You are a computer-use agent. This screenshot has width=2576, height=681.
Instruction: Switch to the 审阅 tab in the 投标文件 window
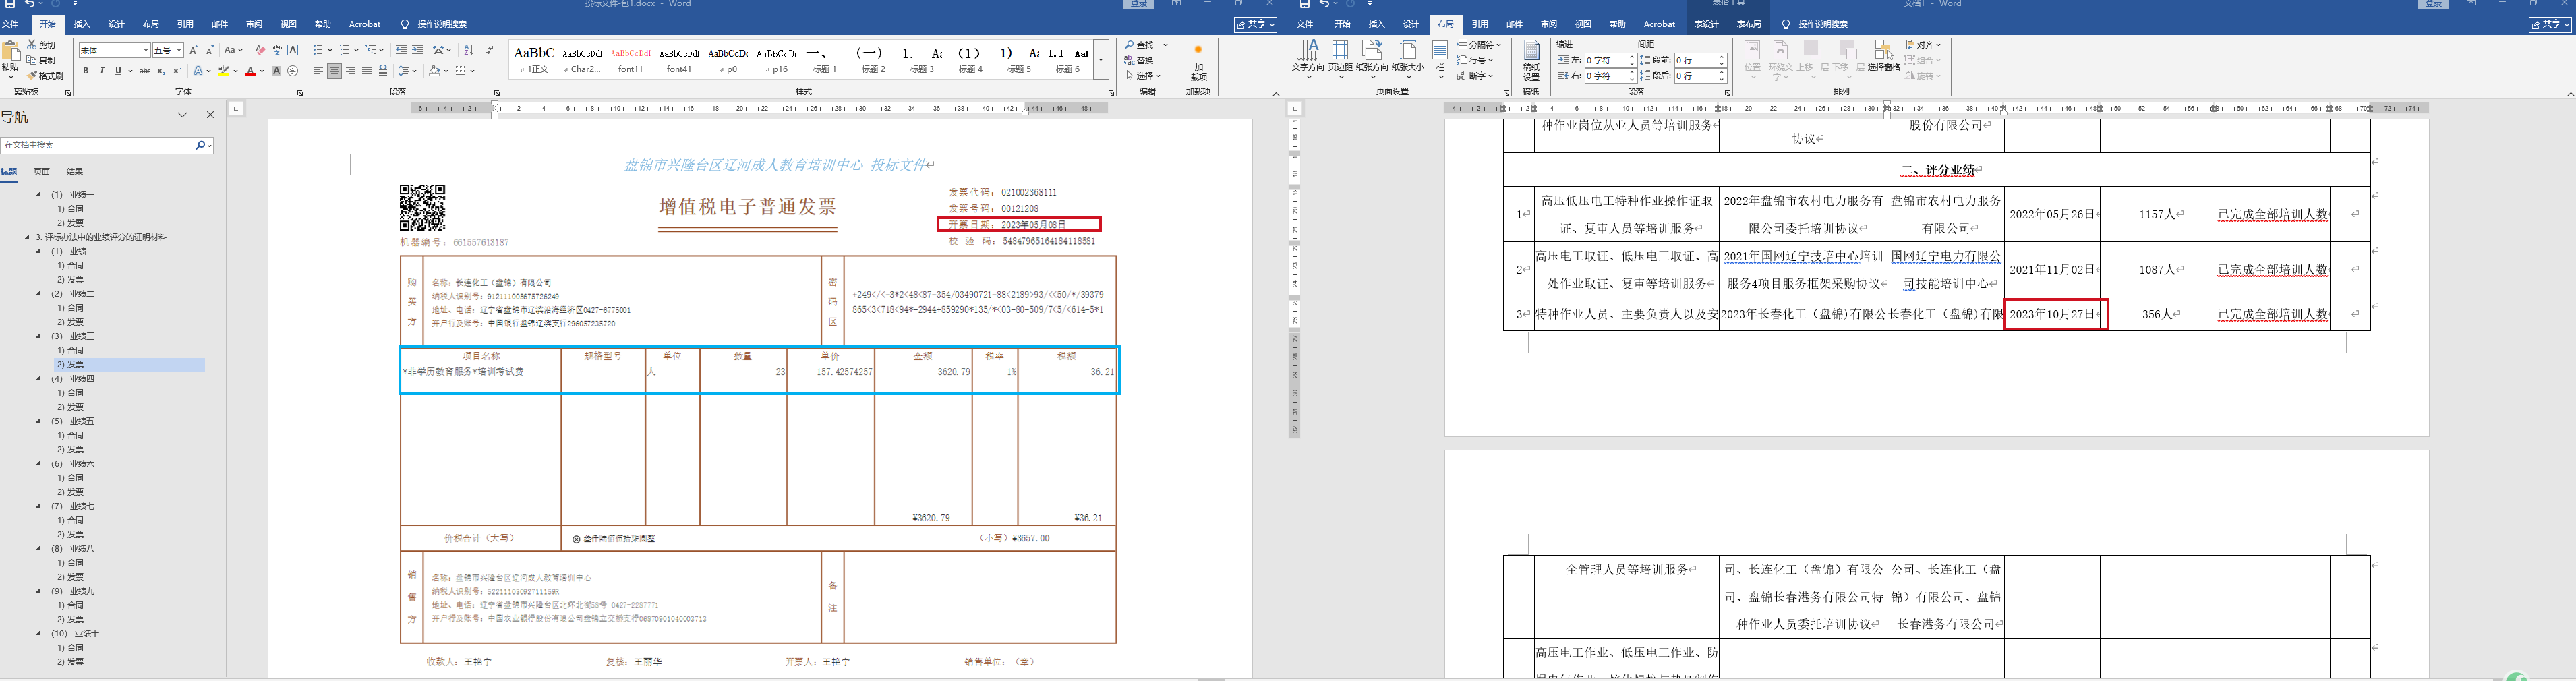point(254,24)
